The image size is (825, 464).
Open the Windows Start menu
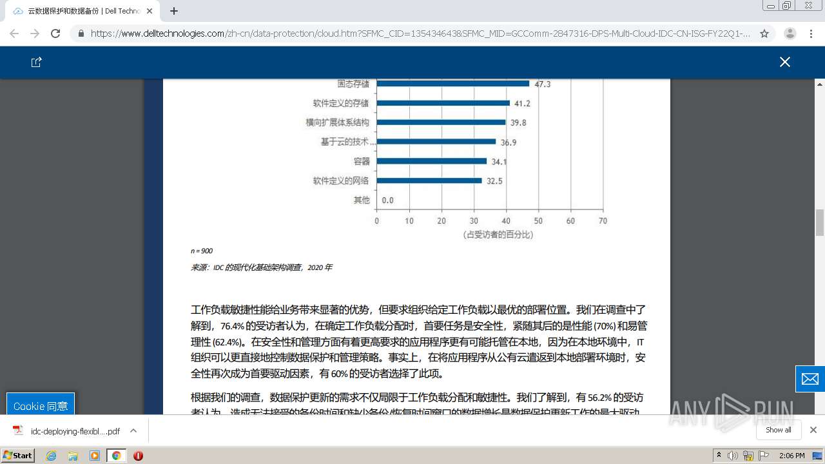point(18,455)
